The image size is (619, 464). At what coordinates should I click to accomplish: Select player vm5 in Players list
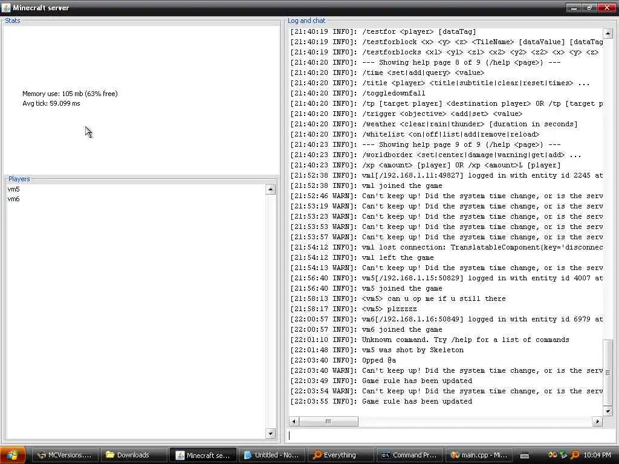[x=13, y=189]
